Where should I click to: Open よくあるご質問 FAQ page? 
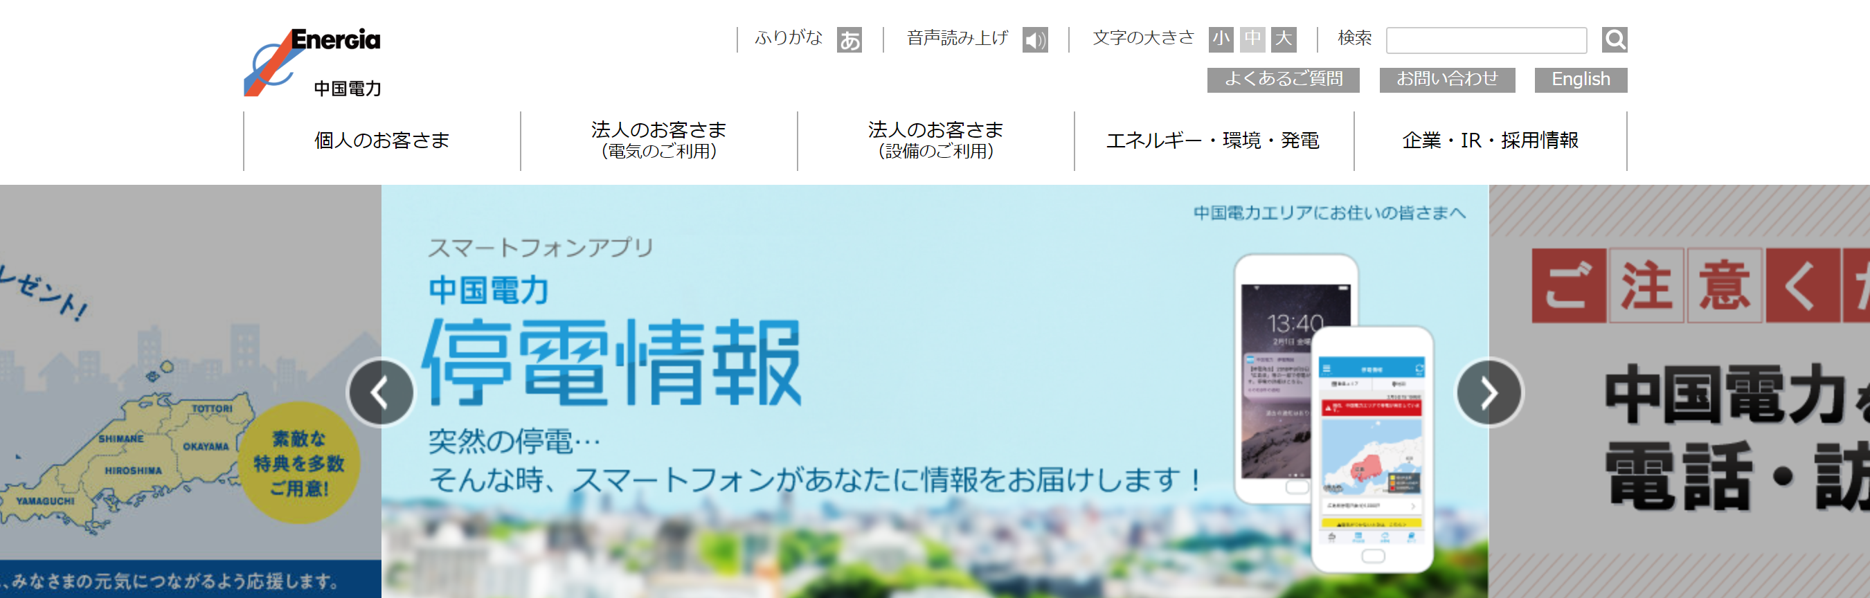[1283, 80]
